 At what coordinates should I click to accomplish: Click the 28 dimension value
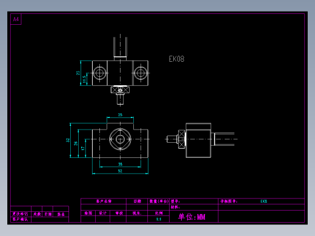(76, 143)
